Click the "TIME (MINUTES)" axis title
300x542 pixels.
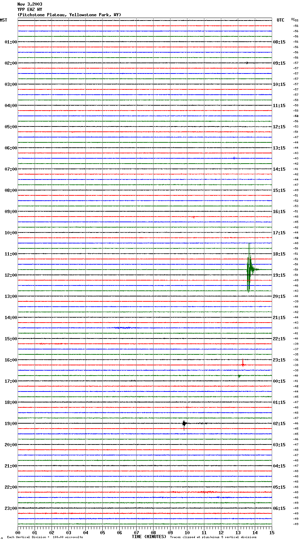[x=149, y=537]
